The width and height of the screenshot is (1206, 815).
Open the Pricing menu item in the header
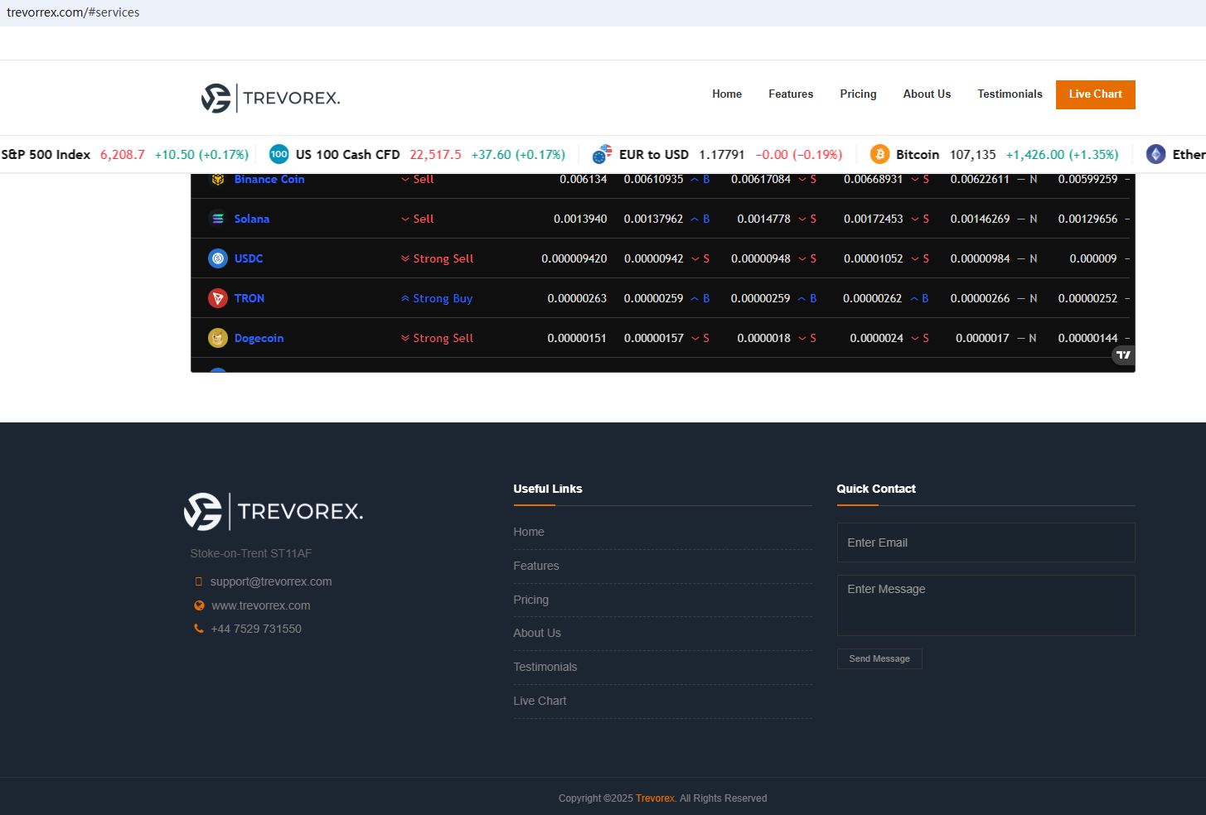pos(858,94)
